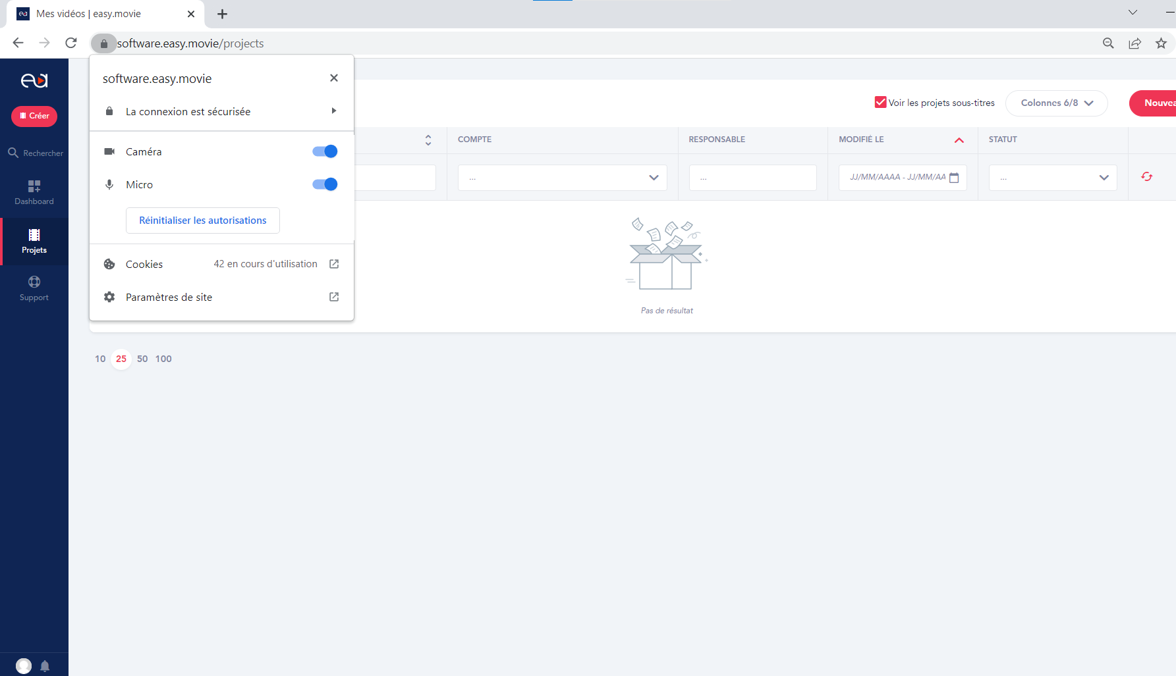Click the RESPONSABLE column header
The width and height of the screenshot is (1176, 676).
point(717,140)
